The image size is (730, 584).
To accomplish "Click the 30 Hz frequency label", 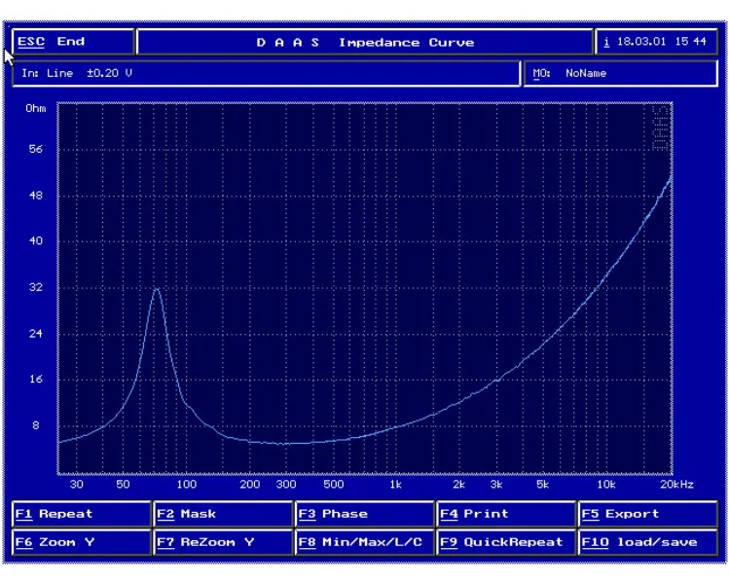I will tap(76, 485).
